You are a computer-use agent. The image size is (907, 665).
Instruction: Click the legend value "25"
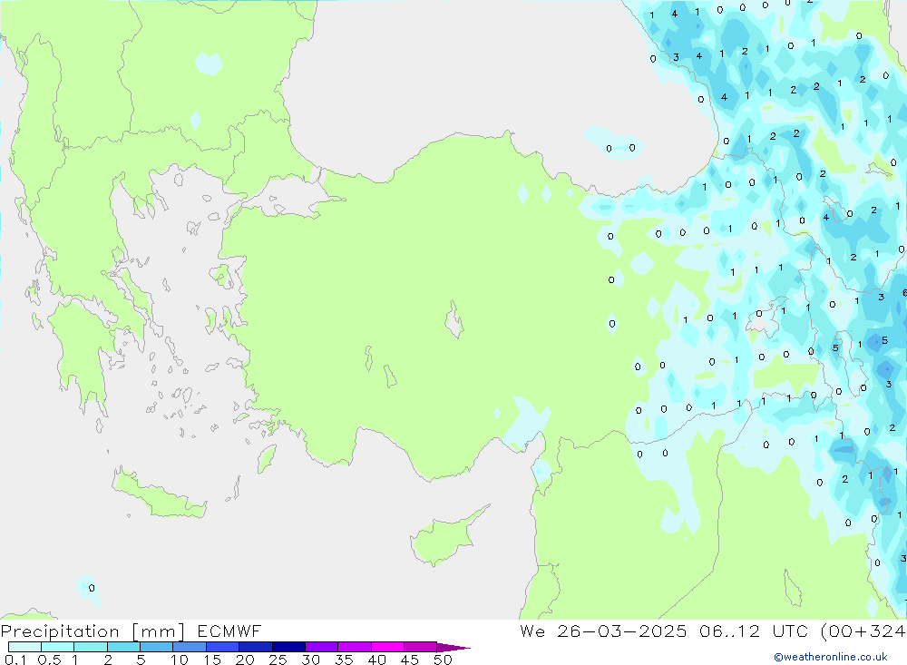pos(278,660)
